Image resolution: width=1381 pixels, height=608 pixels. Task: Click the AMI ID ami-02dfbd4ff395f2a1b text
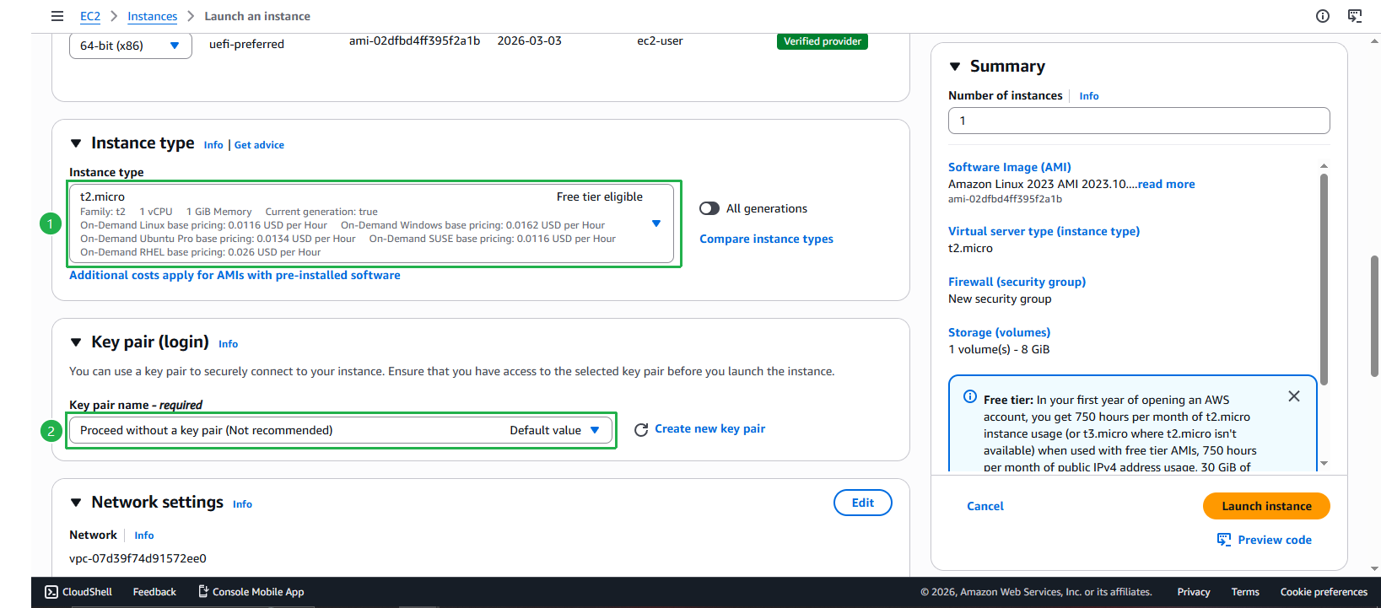(415, 40)
